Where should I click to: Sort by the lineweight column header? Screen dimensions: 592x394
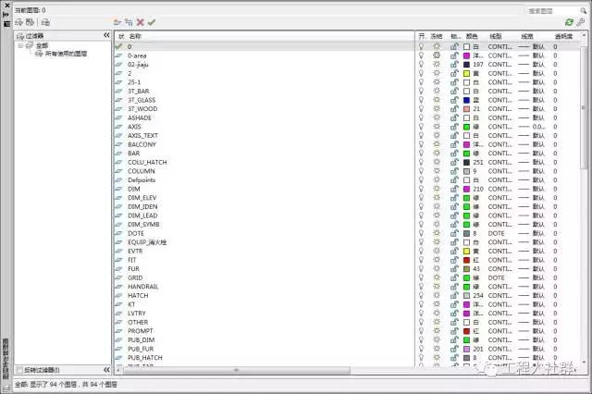pyautogui.click(x=527, y=36)
